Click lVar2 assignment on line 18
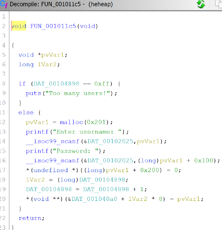The width and height of the screenshot is (222, 230). (35, 180)
